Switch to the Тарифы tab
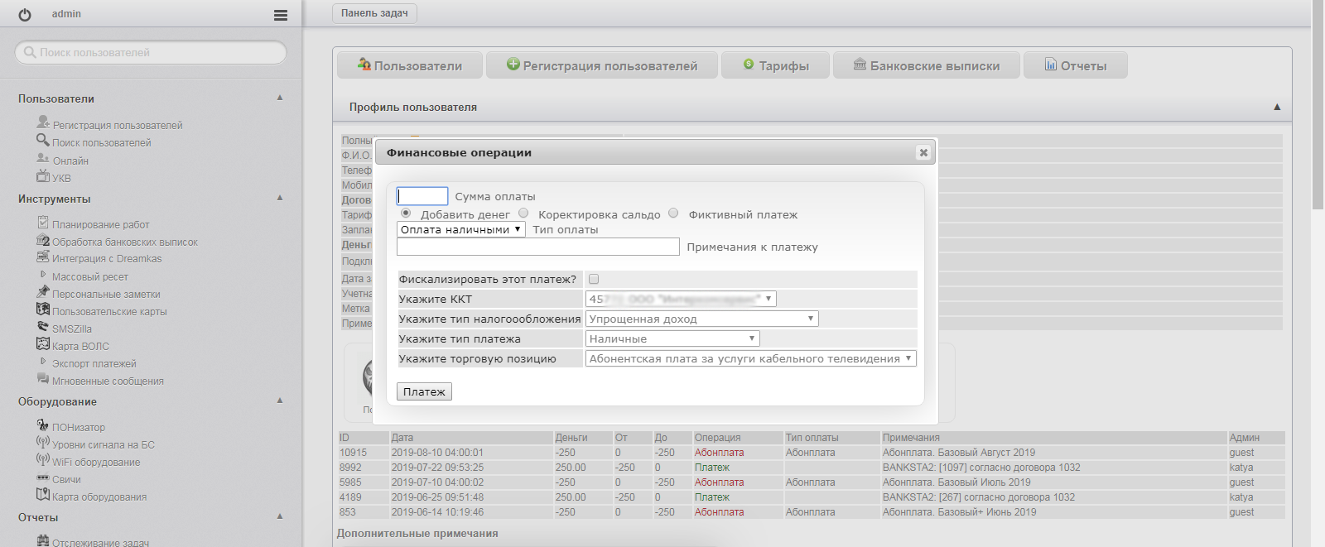The image size is (1325, 547). (775, 65)
